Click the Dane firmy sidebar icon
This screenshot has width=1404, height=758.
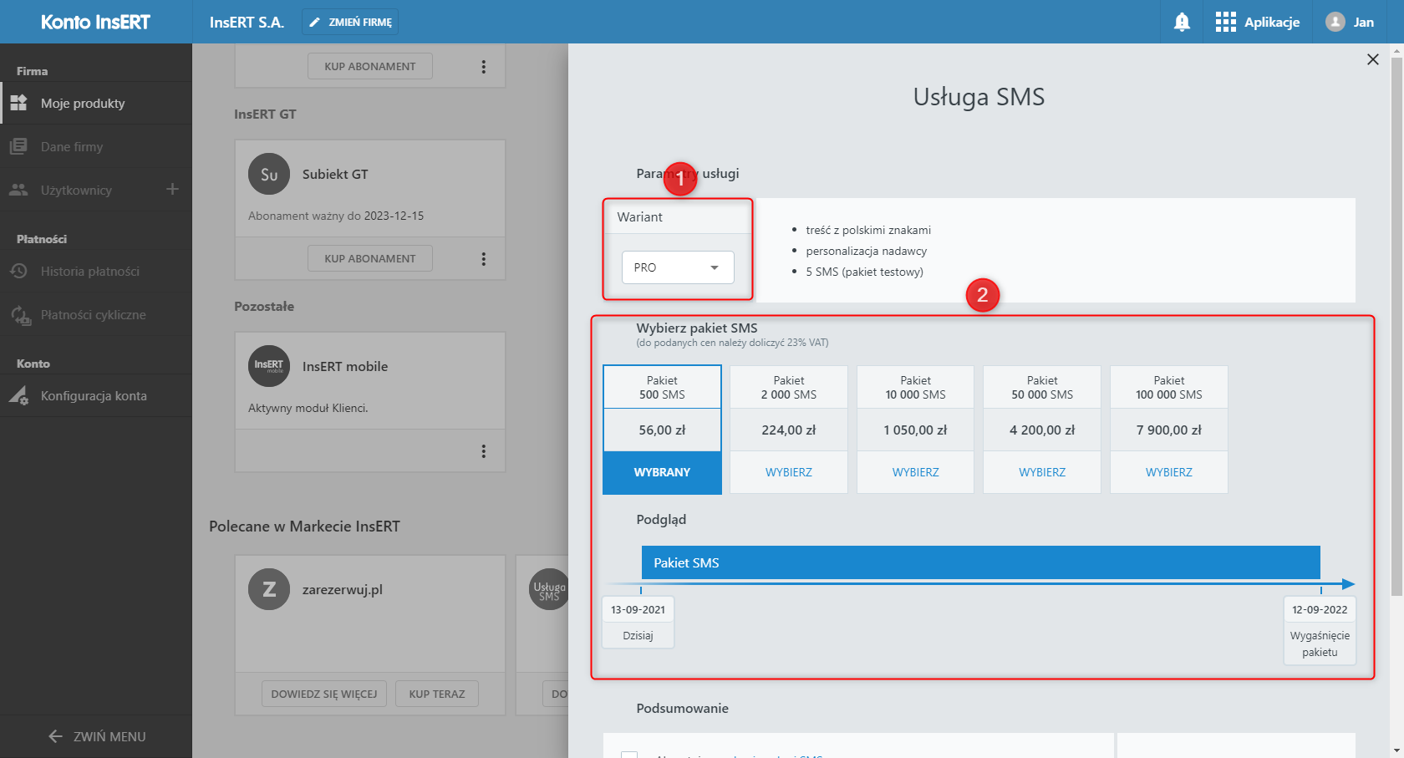coord(18,146)
